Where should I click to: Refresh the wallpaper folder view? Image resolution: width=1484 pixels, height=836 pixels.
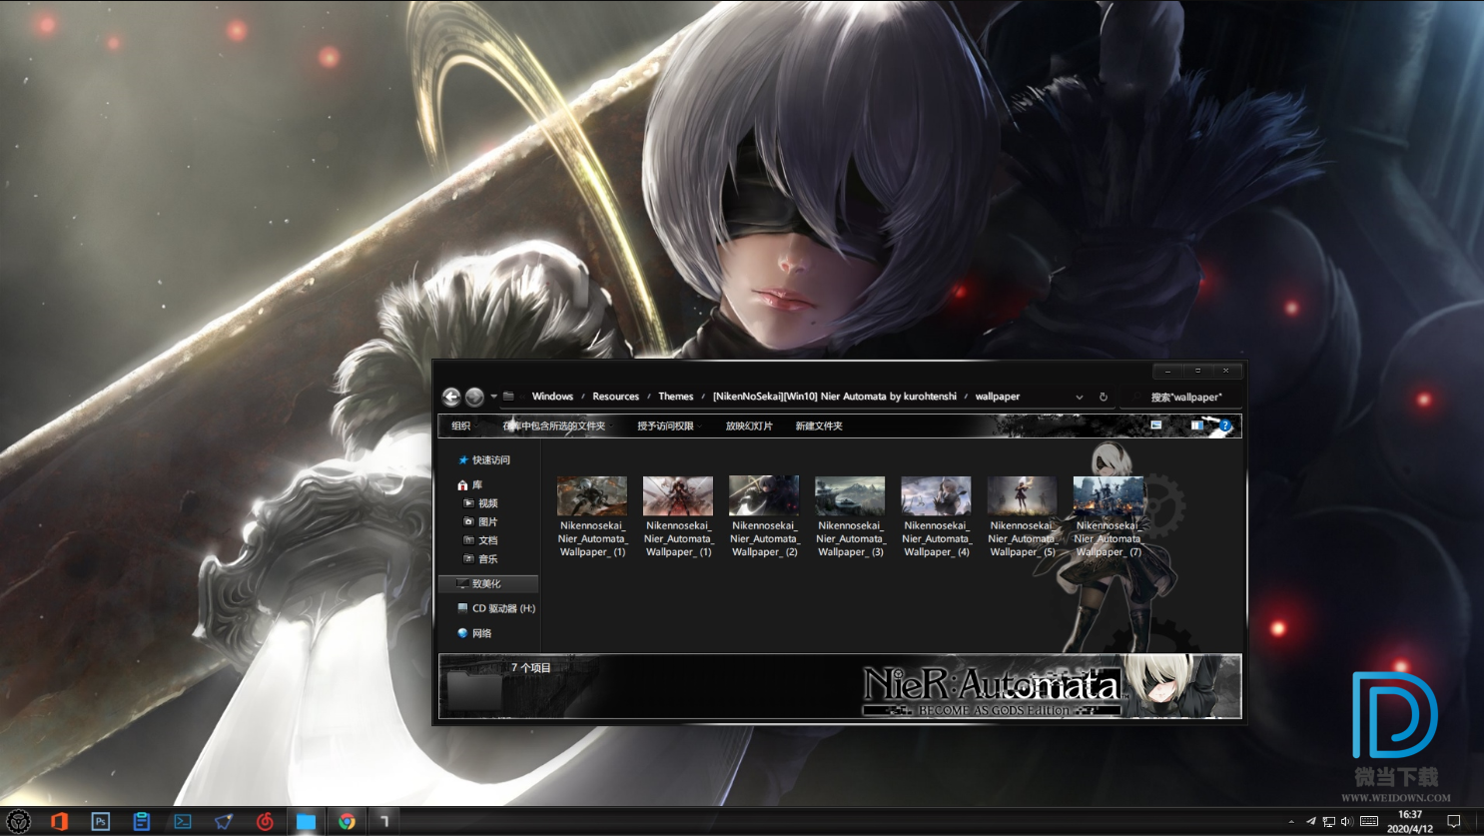coord(1104,397)
